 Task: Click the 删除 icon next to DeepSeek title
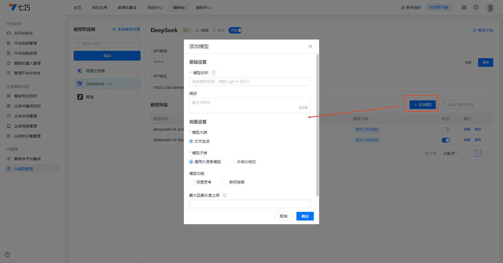pyautogui.click(x=218, y=30)
